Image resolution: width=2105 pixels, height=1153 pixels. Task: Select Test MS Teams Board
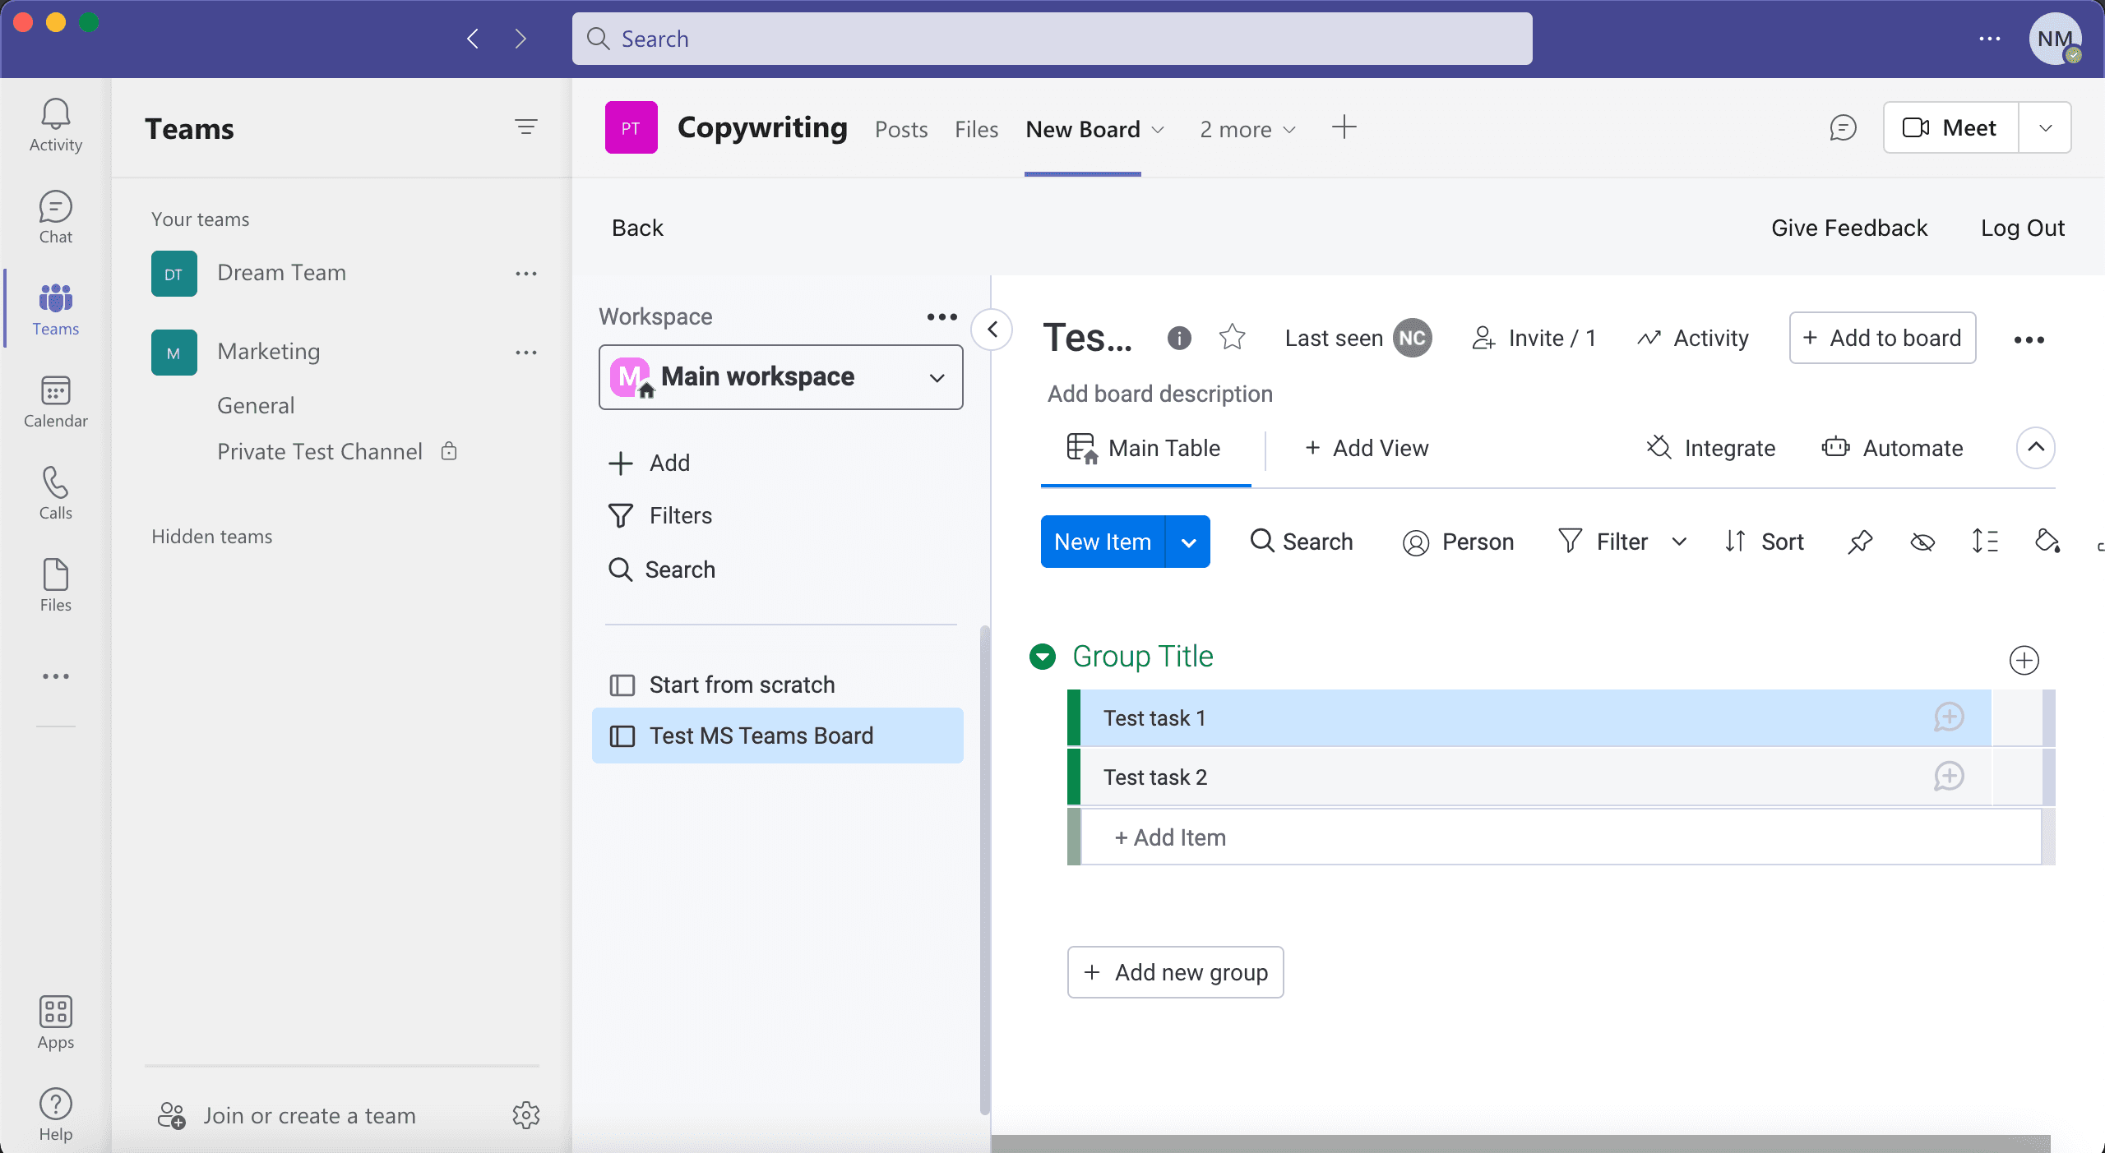pos(777,736)
